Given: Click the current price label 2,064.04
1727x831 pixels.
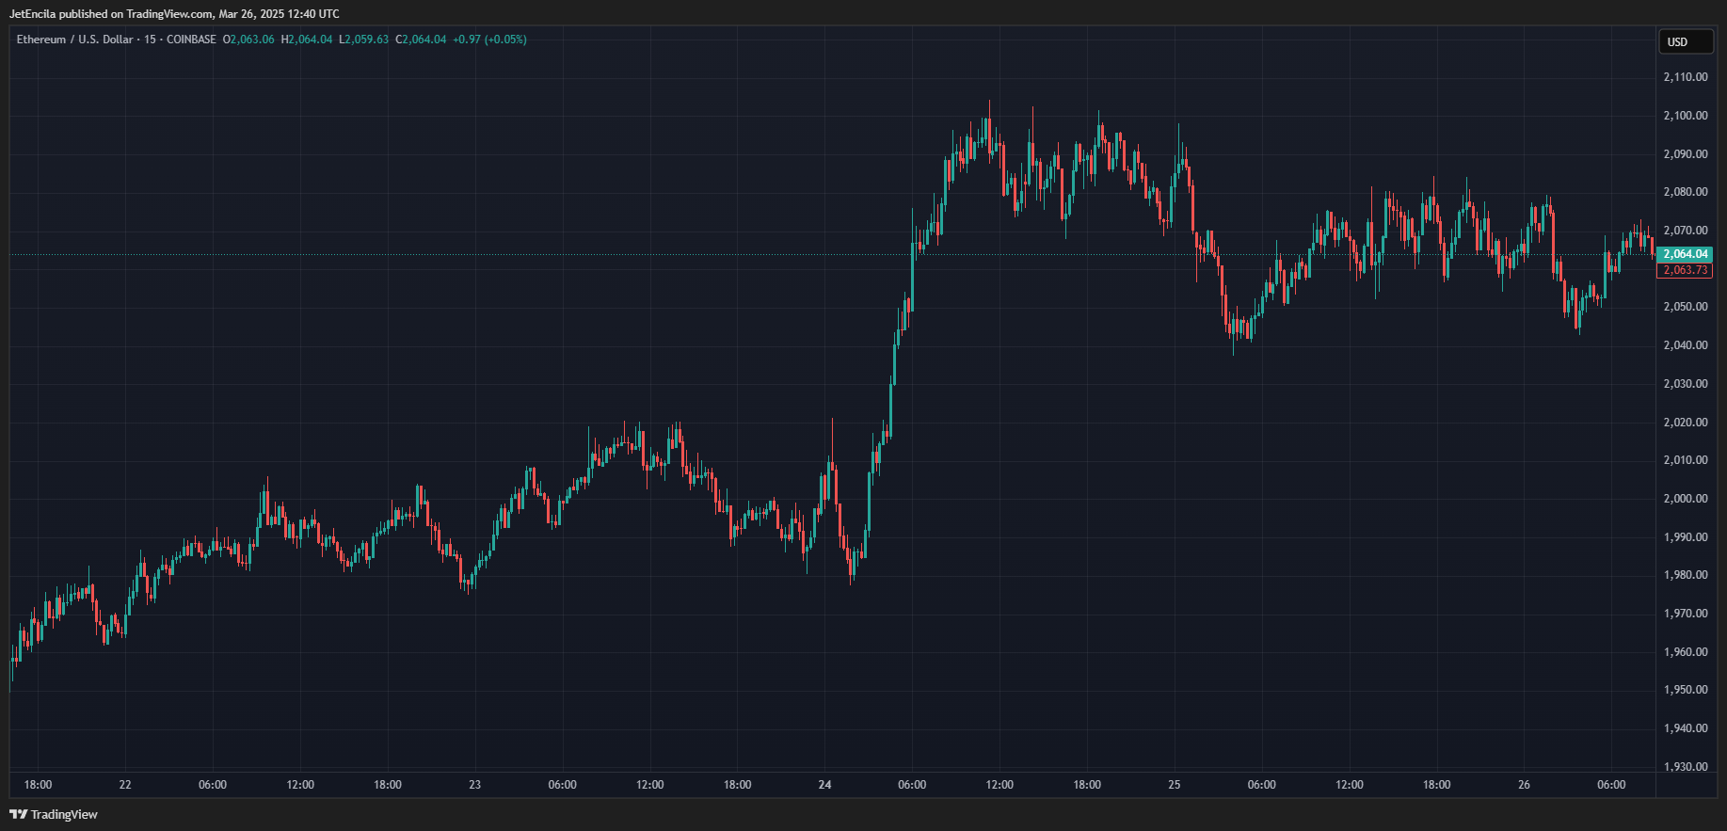Looking at the screenshot, I should (x=1685, y=254).
